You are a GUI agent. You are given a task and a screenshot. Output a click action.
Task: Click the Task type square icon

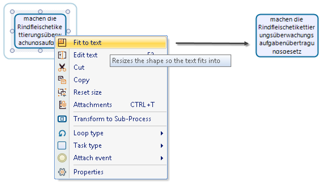tap(62, 145)
